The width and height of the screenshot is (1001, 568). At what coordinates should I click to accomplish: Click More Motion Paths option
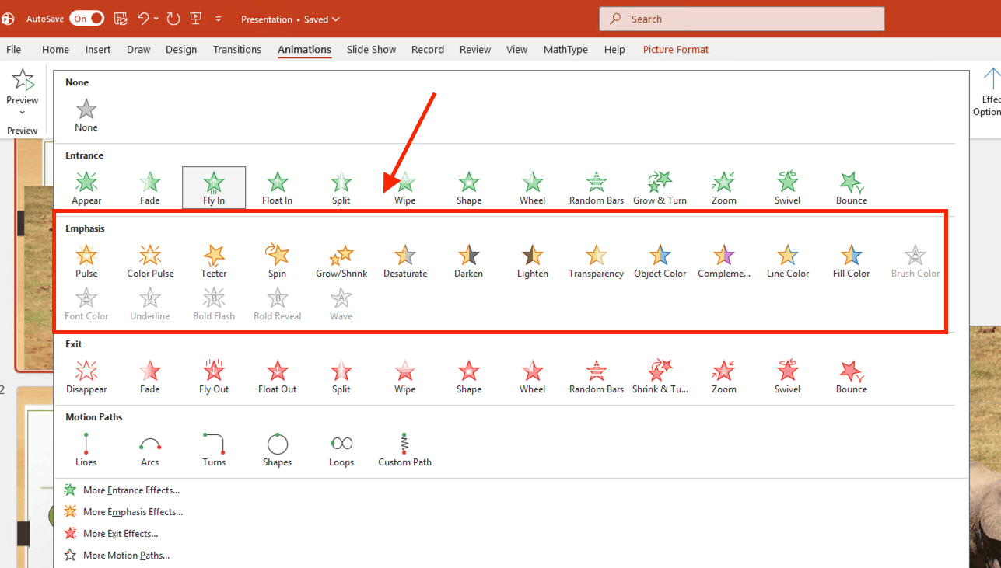[x=126, y=556]
